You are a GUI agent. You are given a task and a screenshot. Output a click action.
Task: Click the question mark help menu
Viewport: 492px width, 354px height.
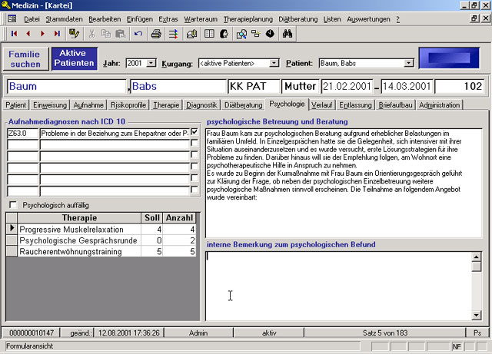pyautogui.click(x=397, y=19)
